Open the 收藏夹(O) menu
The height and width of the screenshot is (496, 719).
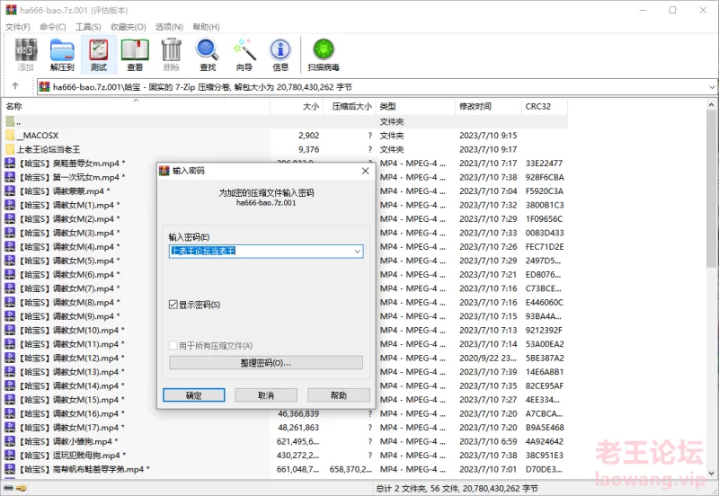point(129,27)
